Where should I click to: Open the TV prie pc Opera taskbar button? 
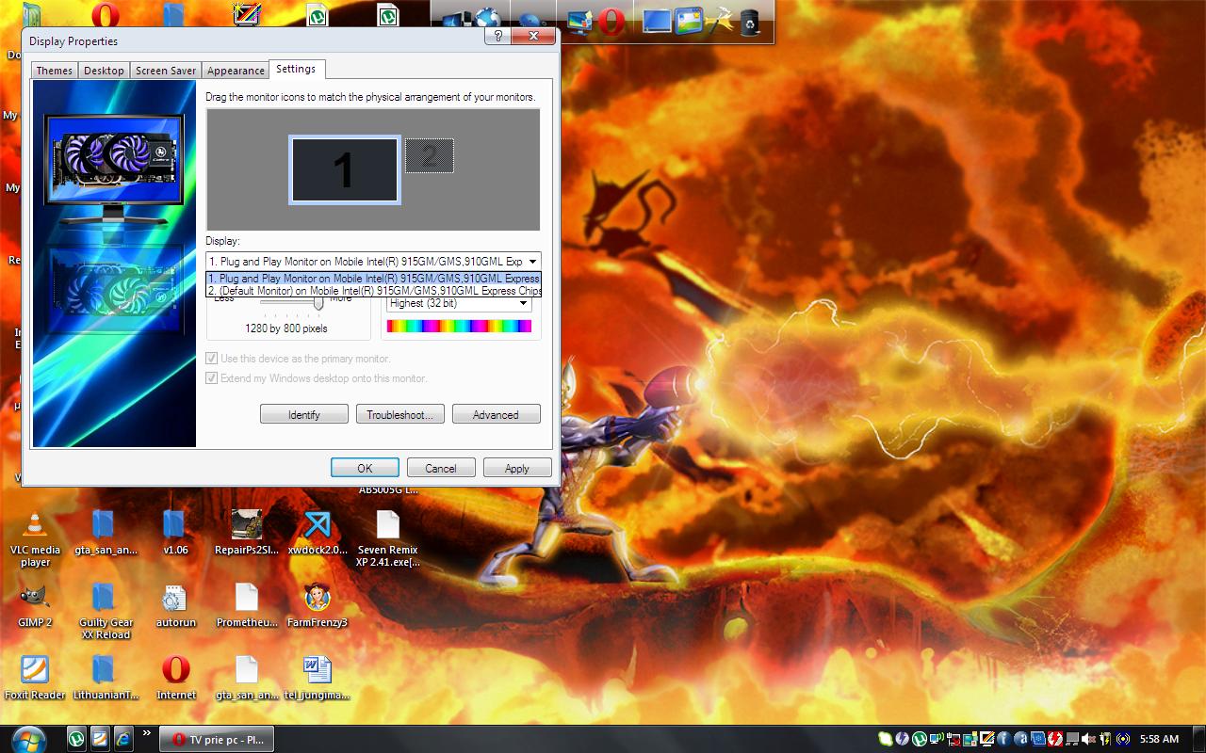point(217,739)
